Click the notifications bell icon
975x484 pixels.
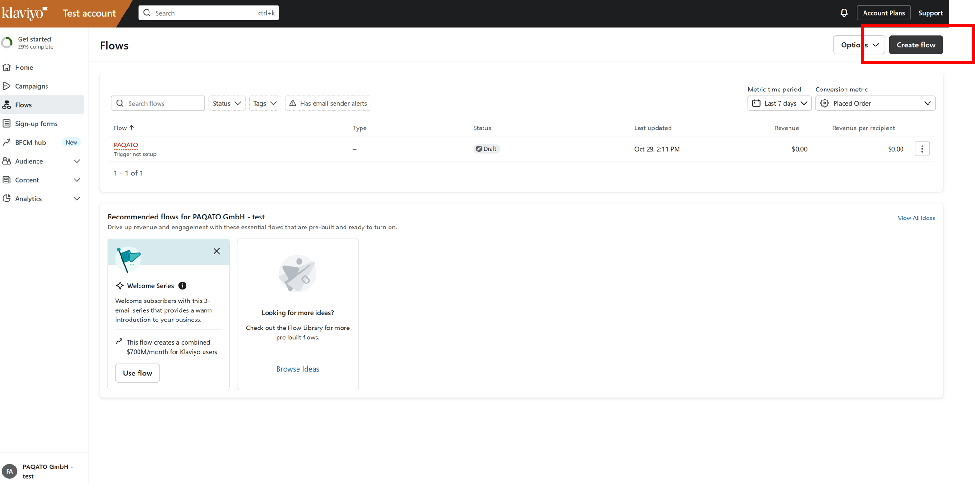844,13
